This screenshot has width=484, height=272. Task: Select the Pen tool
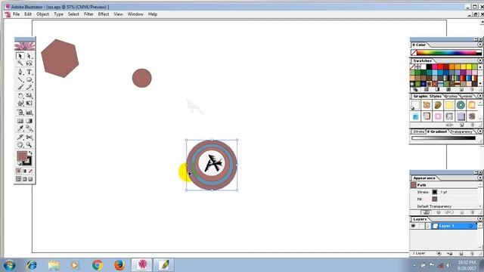(20, 72)
